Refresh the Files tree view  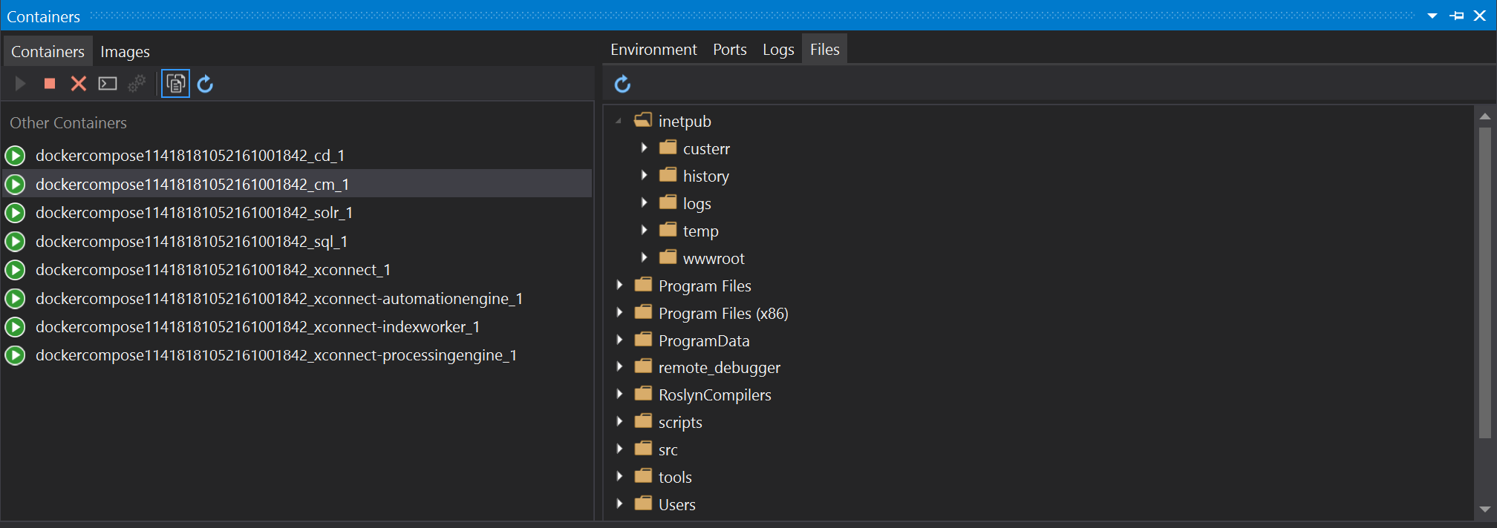coord(622,85)
